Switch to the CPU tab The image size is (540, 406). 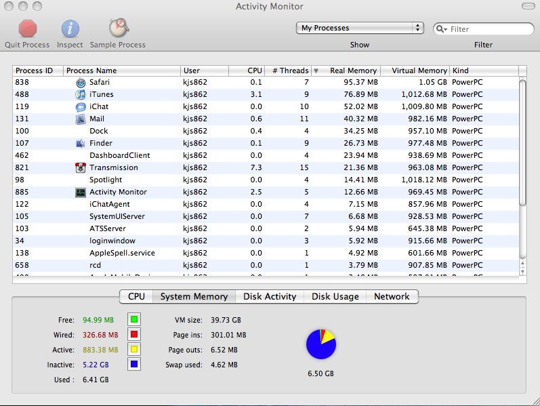(136, 297)
